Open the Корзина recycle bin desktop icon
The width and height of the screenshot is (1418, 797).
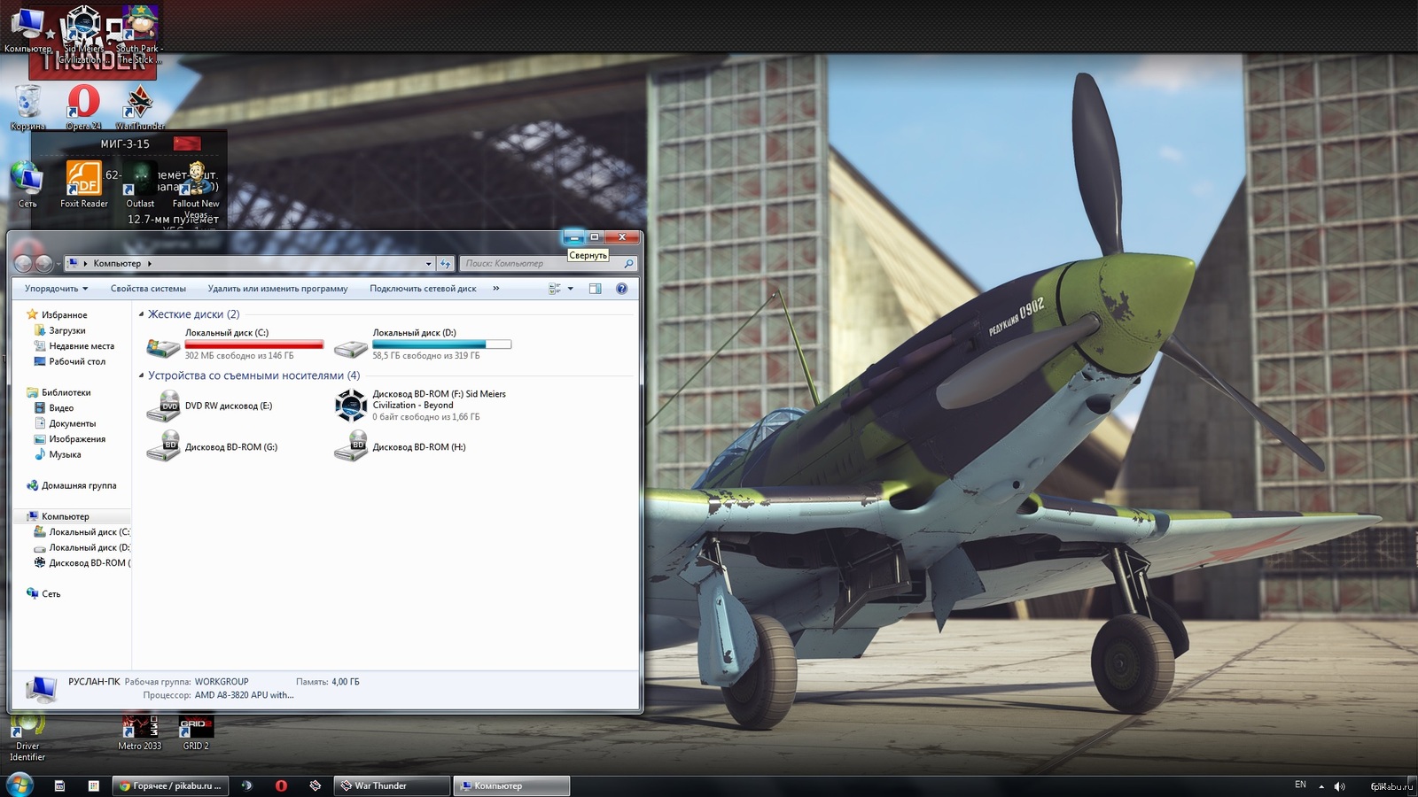point(27,108)
